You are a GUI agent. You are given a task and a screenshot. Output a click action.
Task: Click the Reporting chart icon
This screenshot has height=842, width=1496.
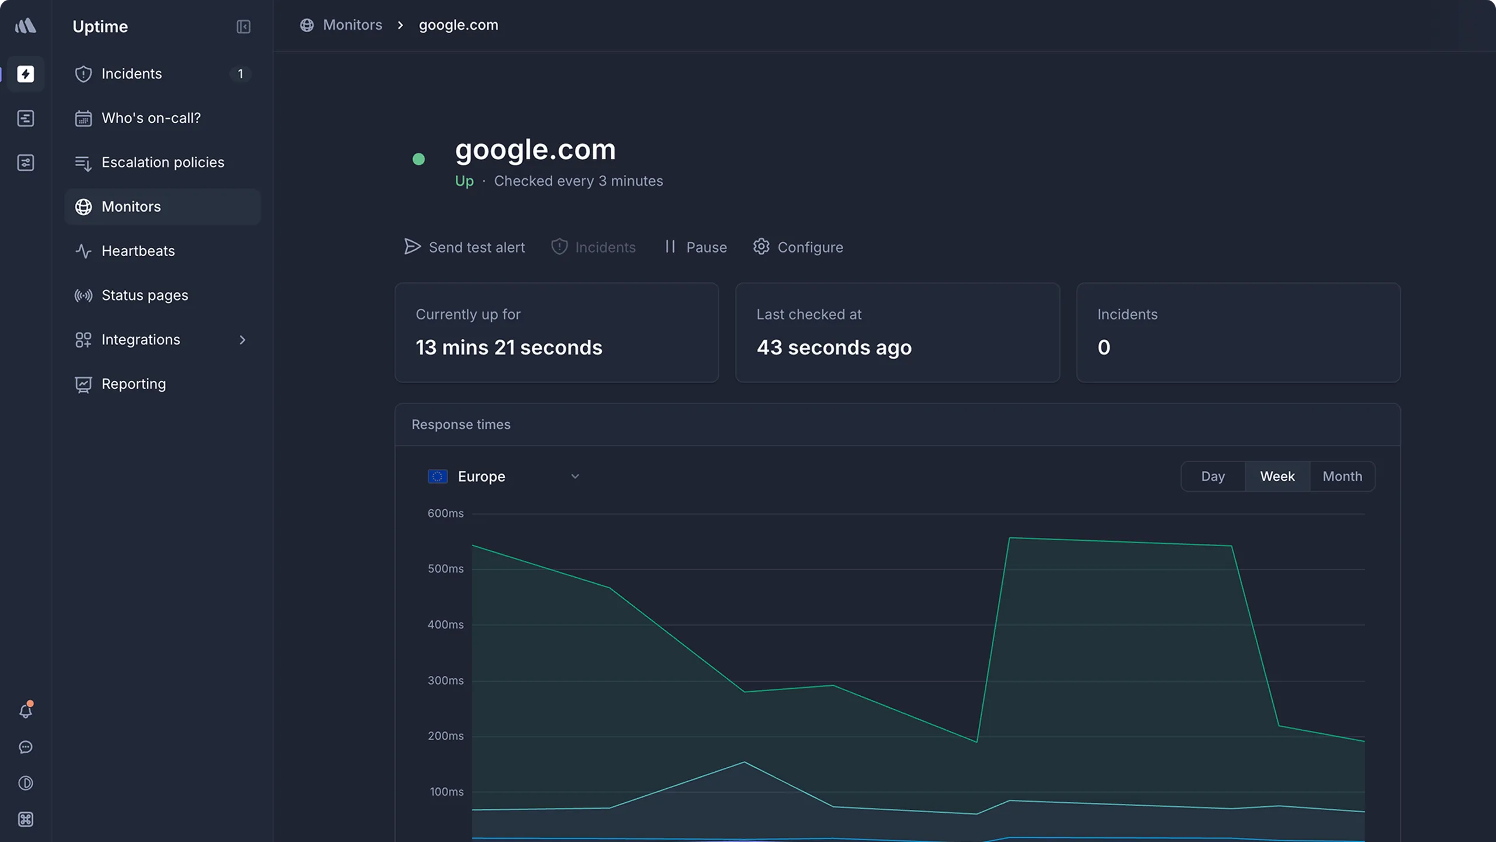(84, 384)
